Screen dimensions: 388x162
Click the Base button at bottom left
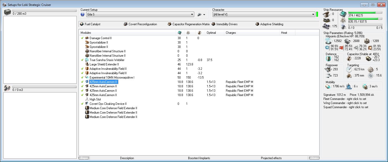84,158
